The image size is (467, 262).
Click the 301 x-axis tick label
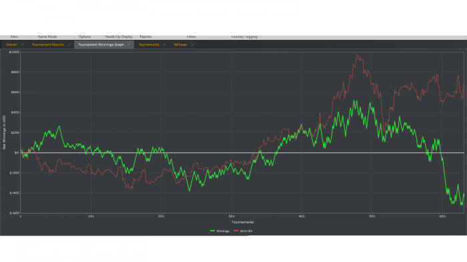point(231,216)
